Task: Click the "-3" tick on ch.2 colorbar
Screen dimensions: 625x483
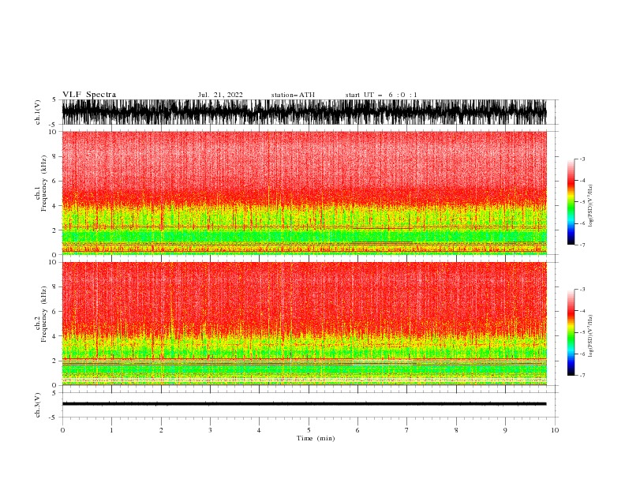Action: point(582,290)
